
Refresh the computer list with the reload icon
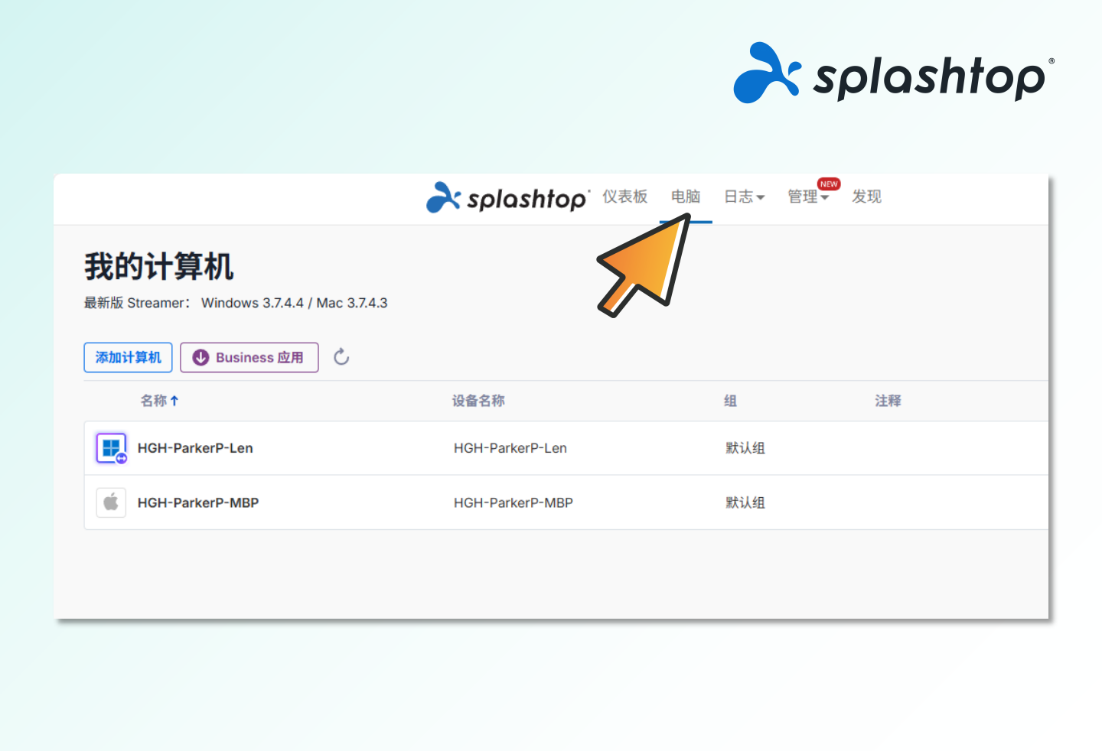341,356
